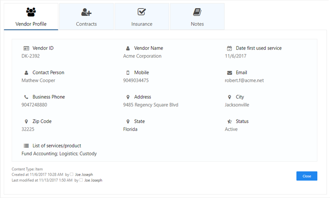Click the star icon beside Status

[x=230, y=121]
